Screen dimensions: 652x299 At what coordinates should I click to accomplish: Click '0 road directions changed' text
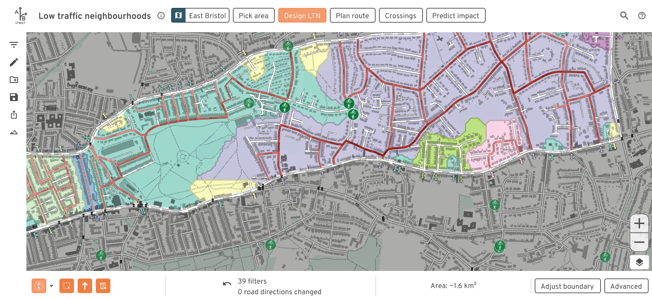tap(280, 292)
